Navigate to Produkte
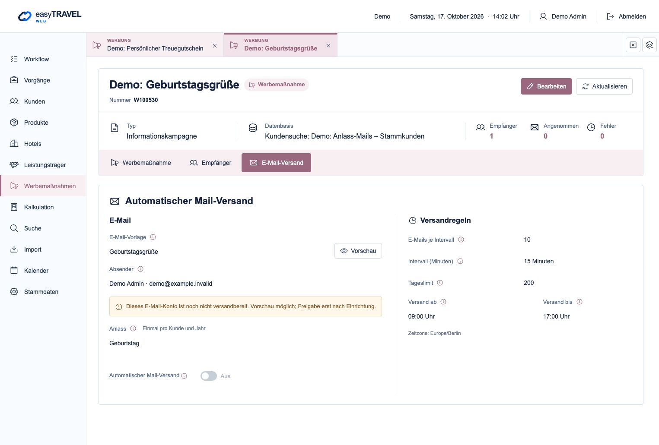Screen dimensions: 659x445 pos(43,123)
